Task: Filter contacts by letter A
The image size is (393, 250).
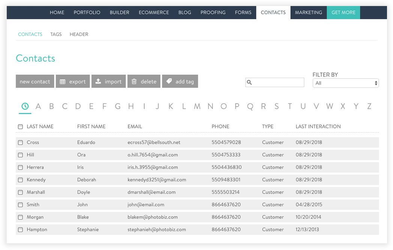Action: tap(38, 107)
